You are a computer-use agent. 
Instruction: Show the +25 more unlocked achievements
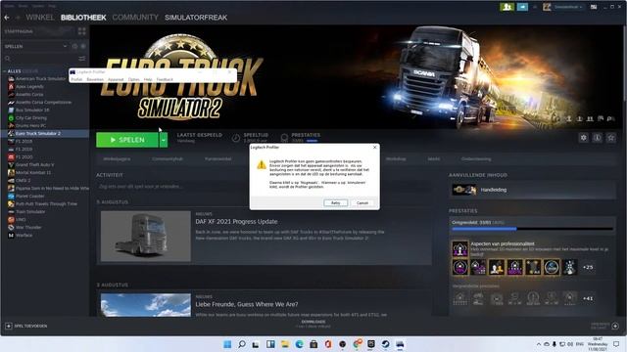coord(588,267)
